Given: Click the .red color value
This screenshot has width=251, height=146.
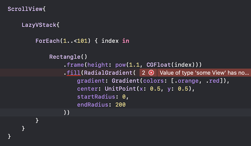Looking at the screenshot, I should pyautogui.click(x=212, y=81).
